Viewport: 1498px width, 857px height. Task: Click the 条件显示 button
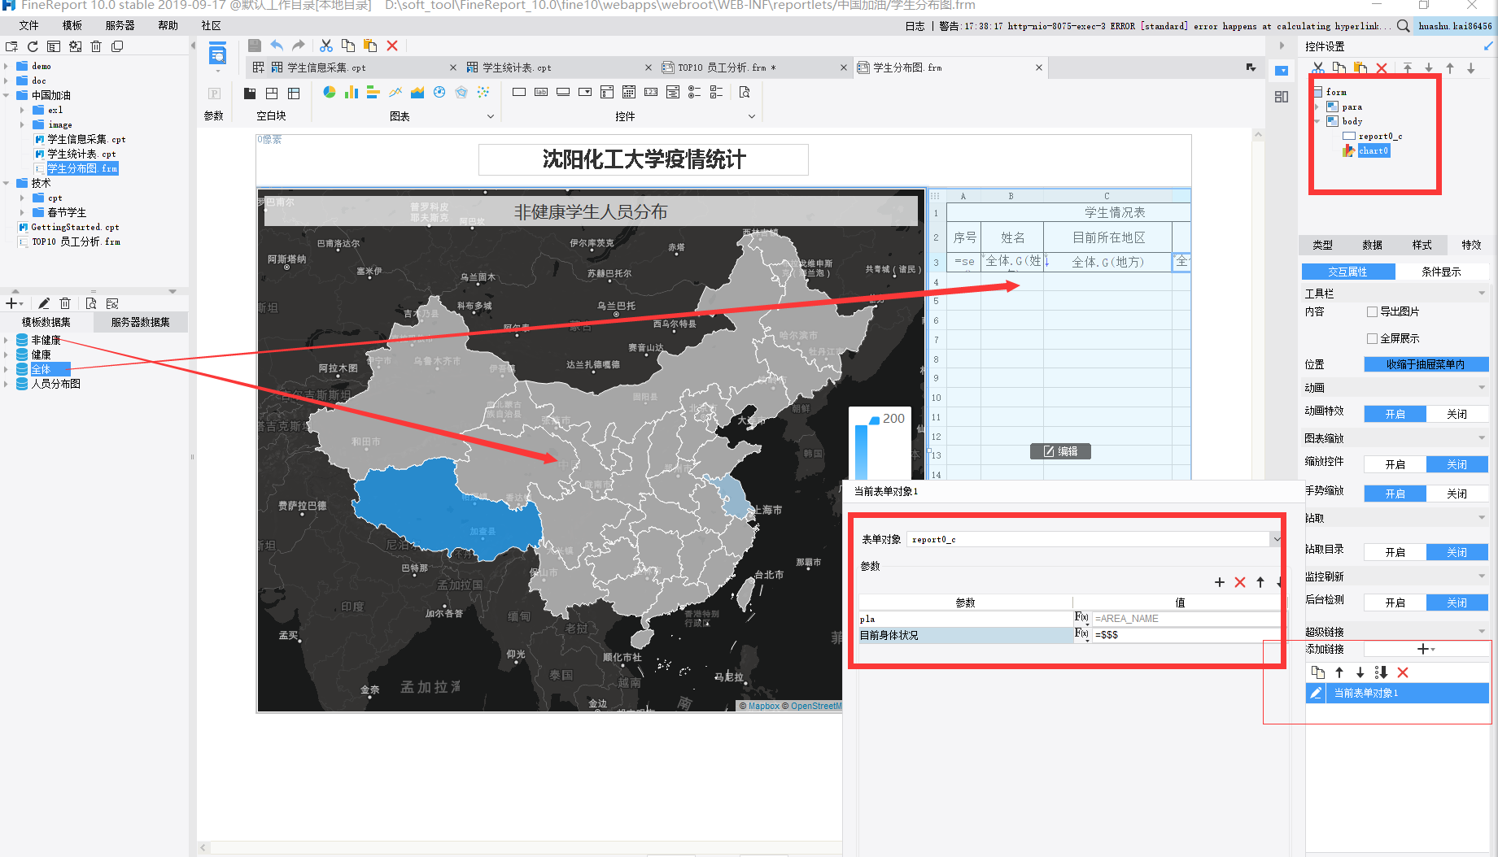[1441, 272]
